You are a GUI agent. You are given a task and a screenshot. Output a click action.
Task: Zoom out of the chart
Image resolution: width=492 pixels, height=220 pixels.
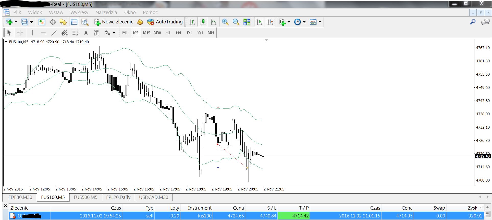[x=236, y=22]
